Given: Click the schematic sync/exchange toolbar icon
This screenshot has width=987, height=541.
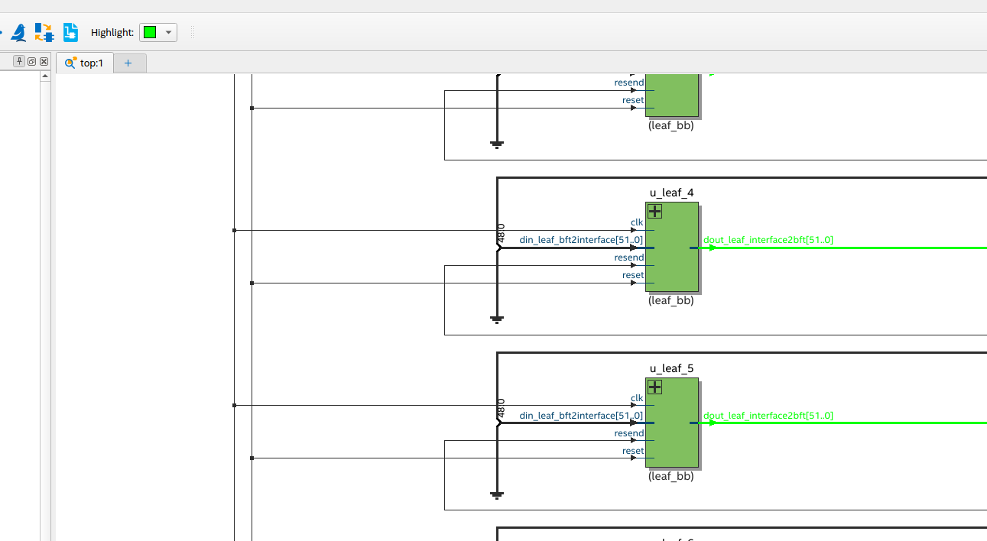Looking at the screenshot, I should pyautogui.click(x=44, y=32).
